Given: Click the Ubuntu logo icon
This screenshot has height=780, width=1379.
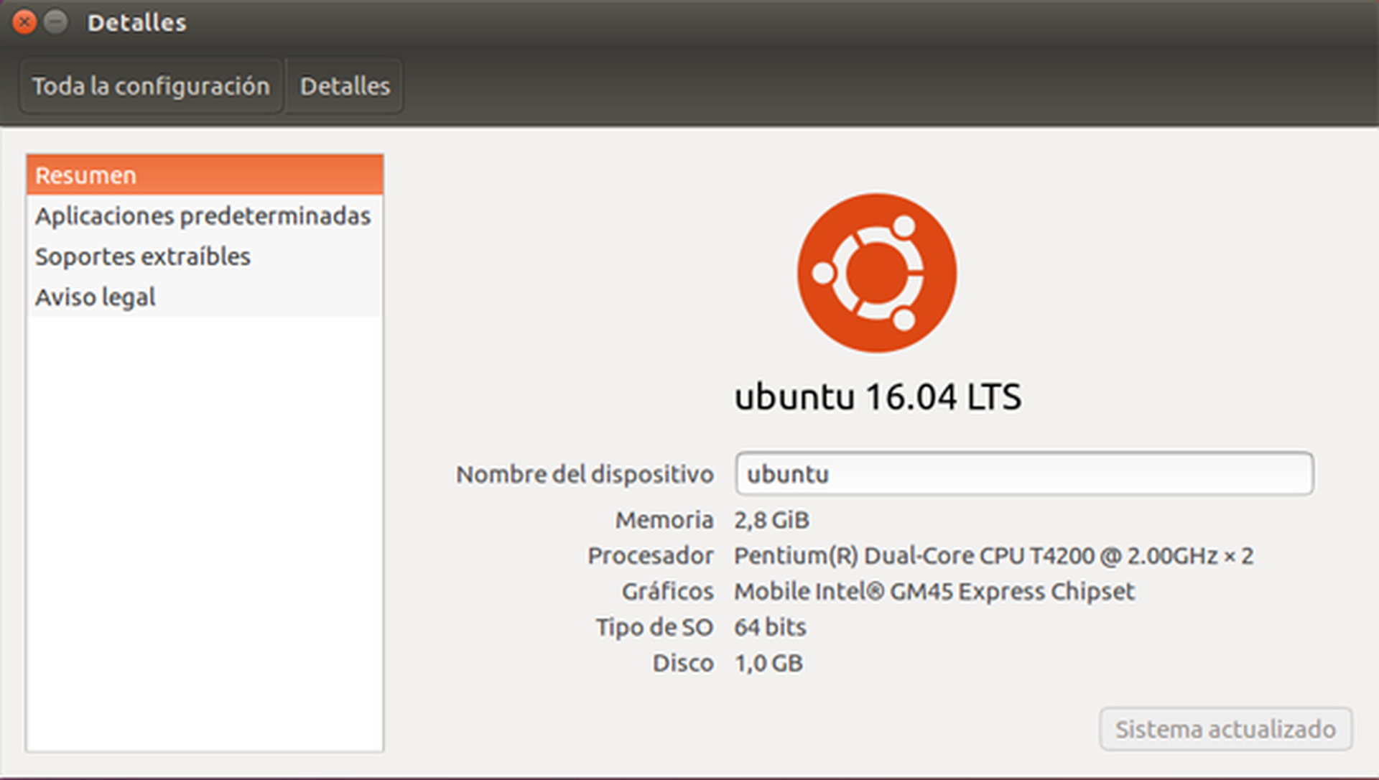Looking at the screenshot, I should pos(876,271).
